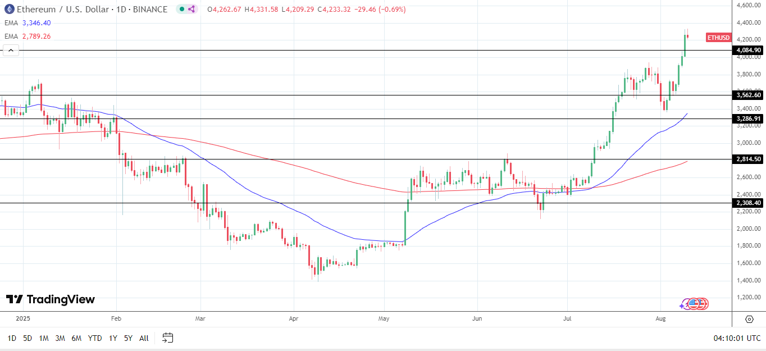This screenshot has height=351, width=766.
Task: Open price scale settings with the gear icon
Action: point(749,318)
